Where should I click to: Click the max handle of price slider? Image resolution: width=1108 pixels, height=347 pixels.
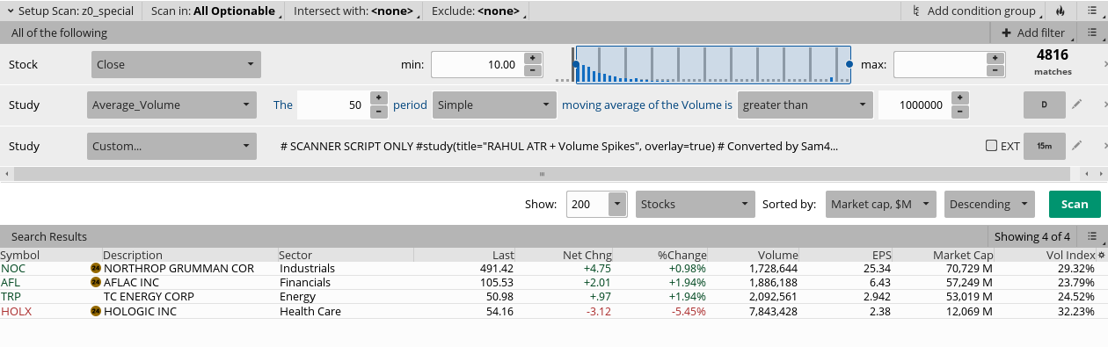tap(849, 64)
